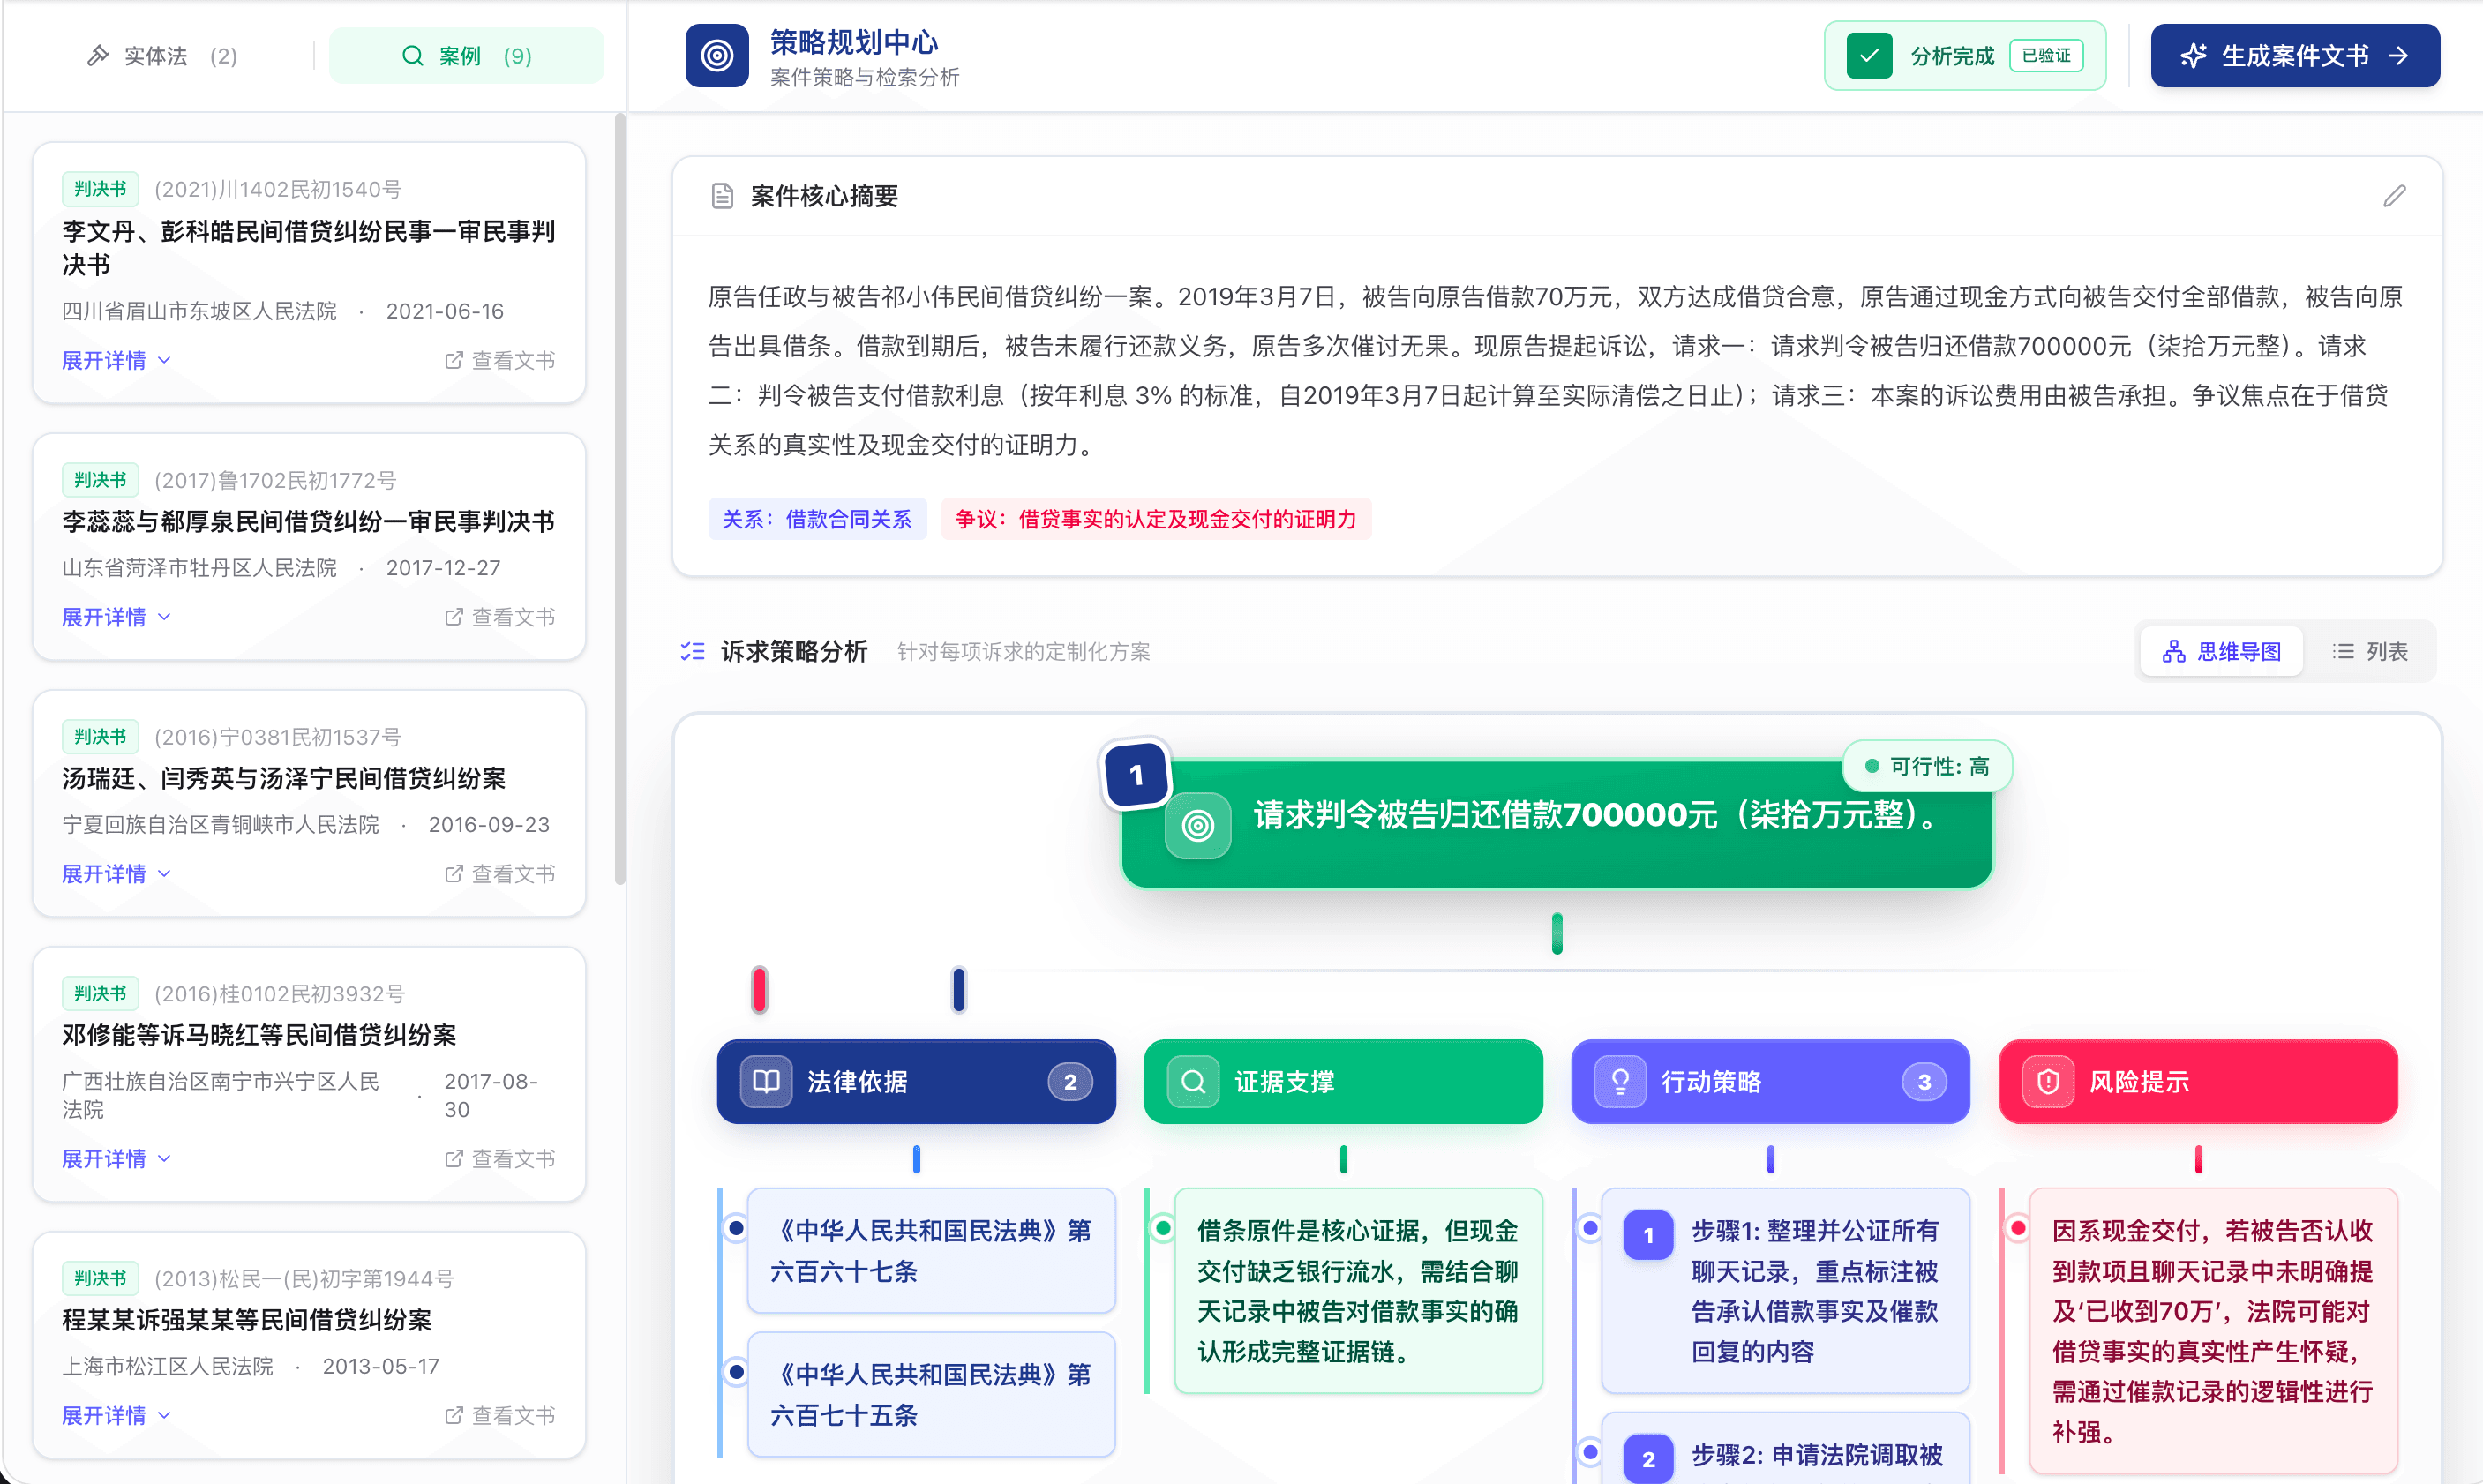Collapse the 证据支撑 branch header
2483x1484 pixels.
(1343, 1081)
